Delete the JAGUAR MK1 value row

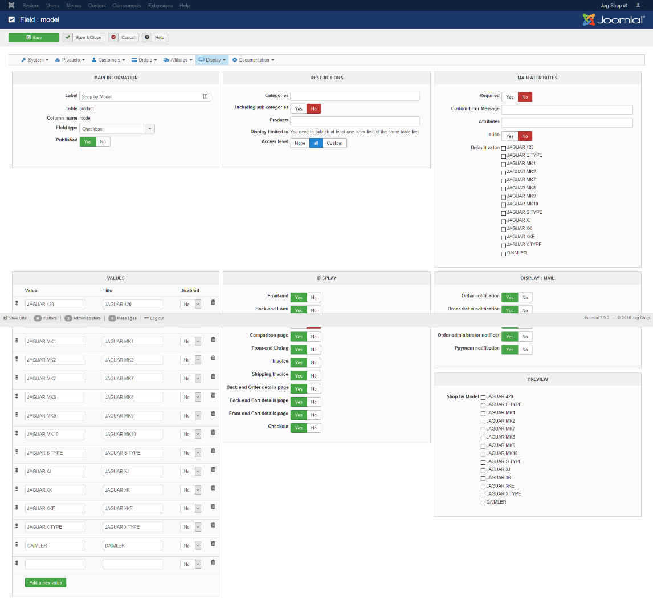tap(213, 339)
